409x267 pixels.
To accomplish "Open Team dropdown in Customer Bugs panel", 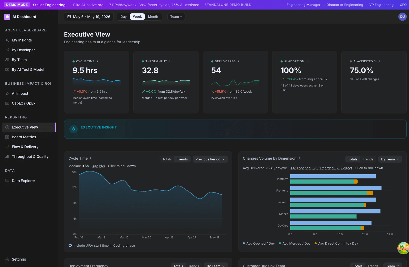I will (393, 265).
